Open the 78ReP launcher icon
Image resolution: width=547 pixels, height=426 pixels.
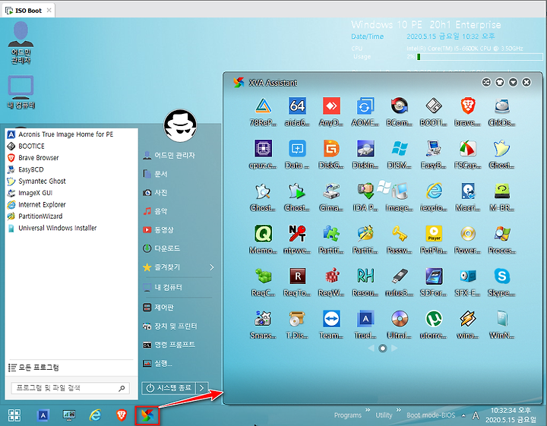tap(264, 106)
